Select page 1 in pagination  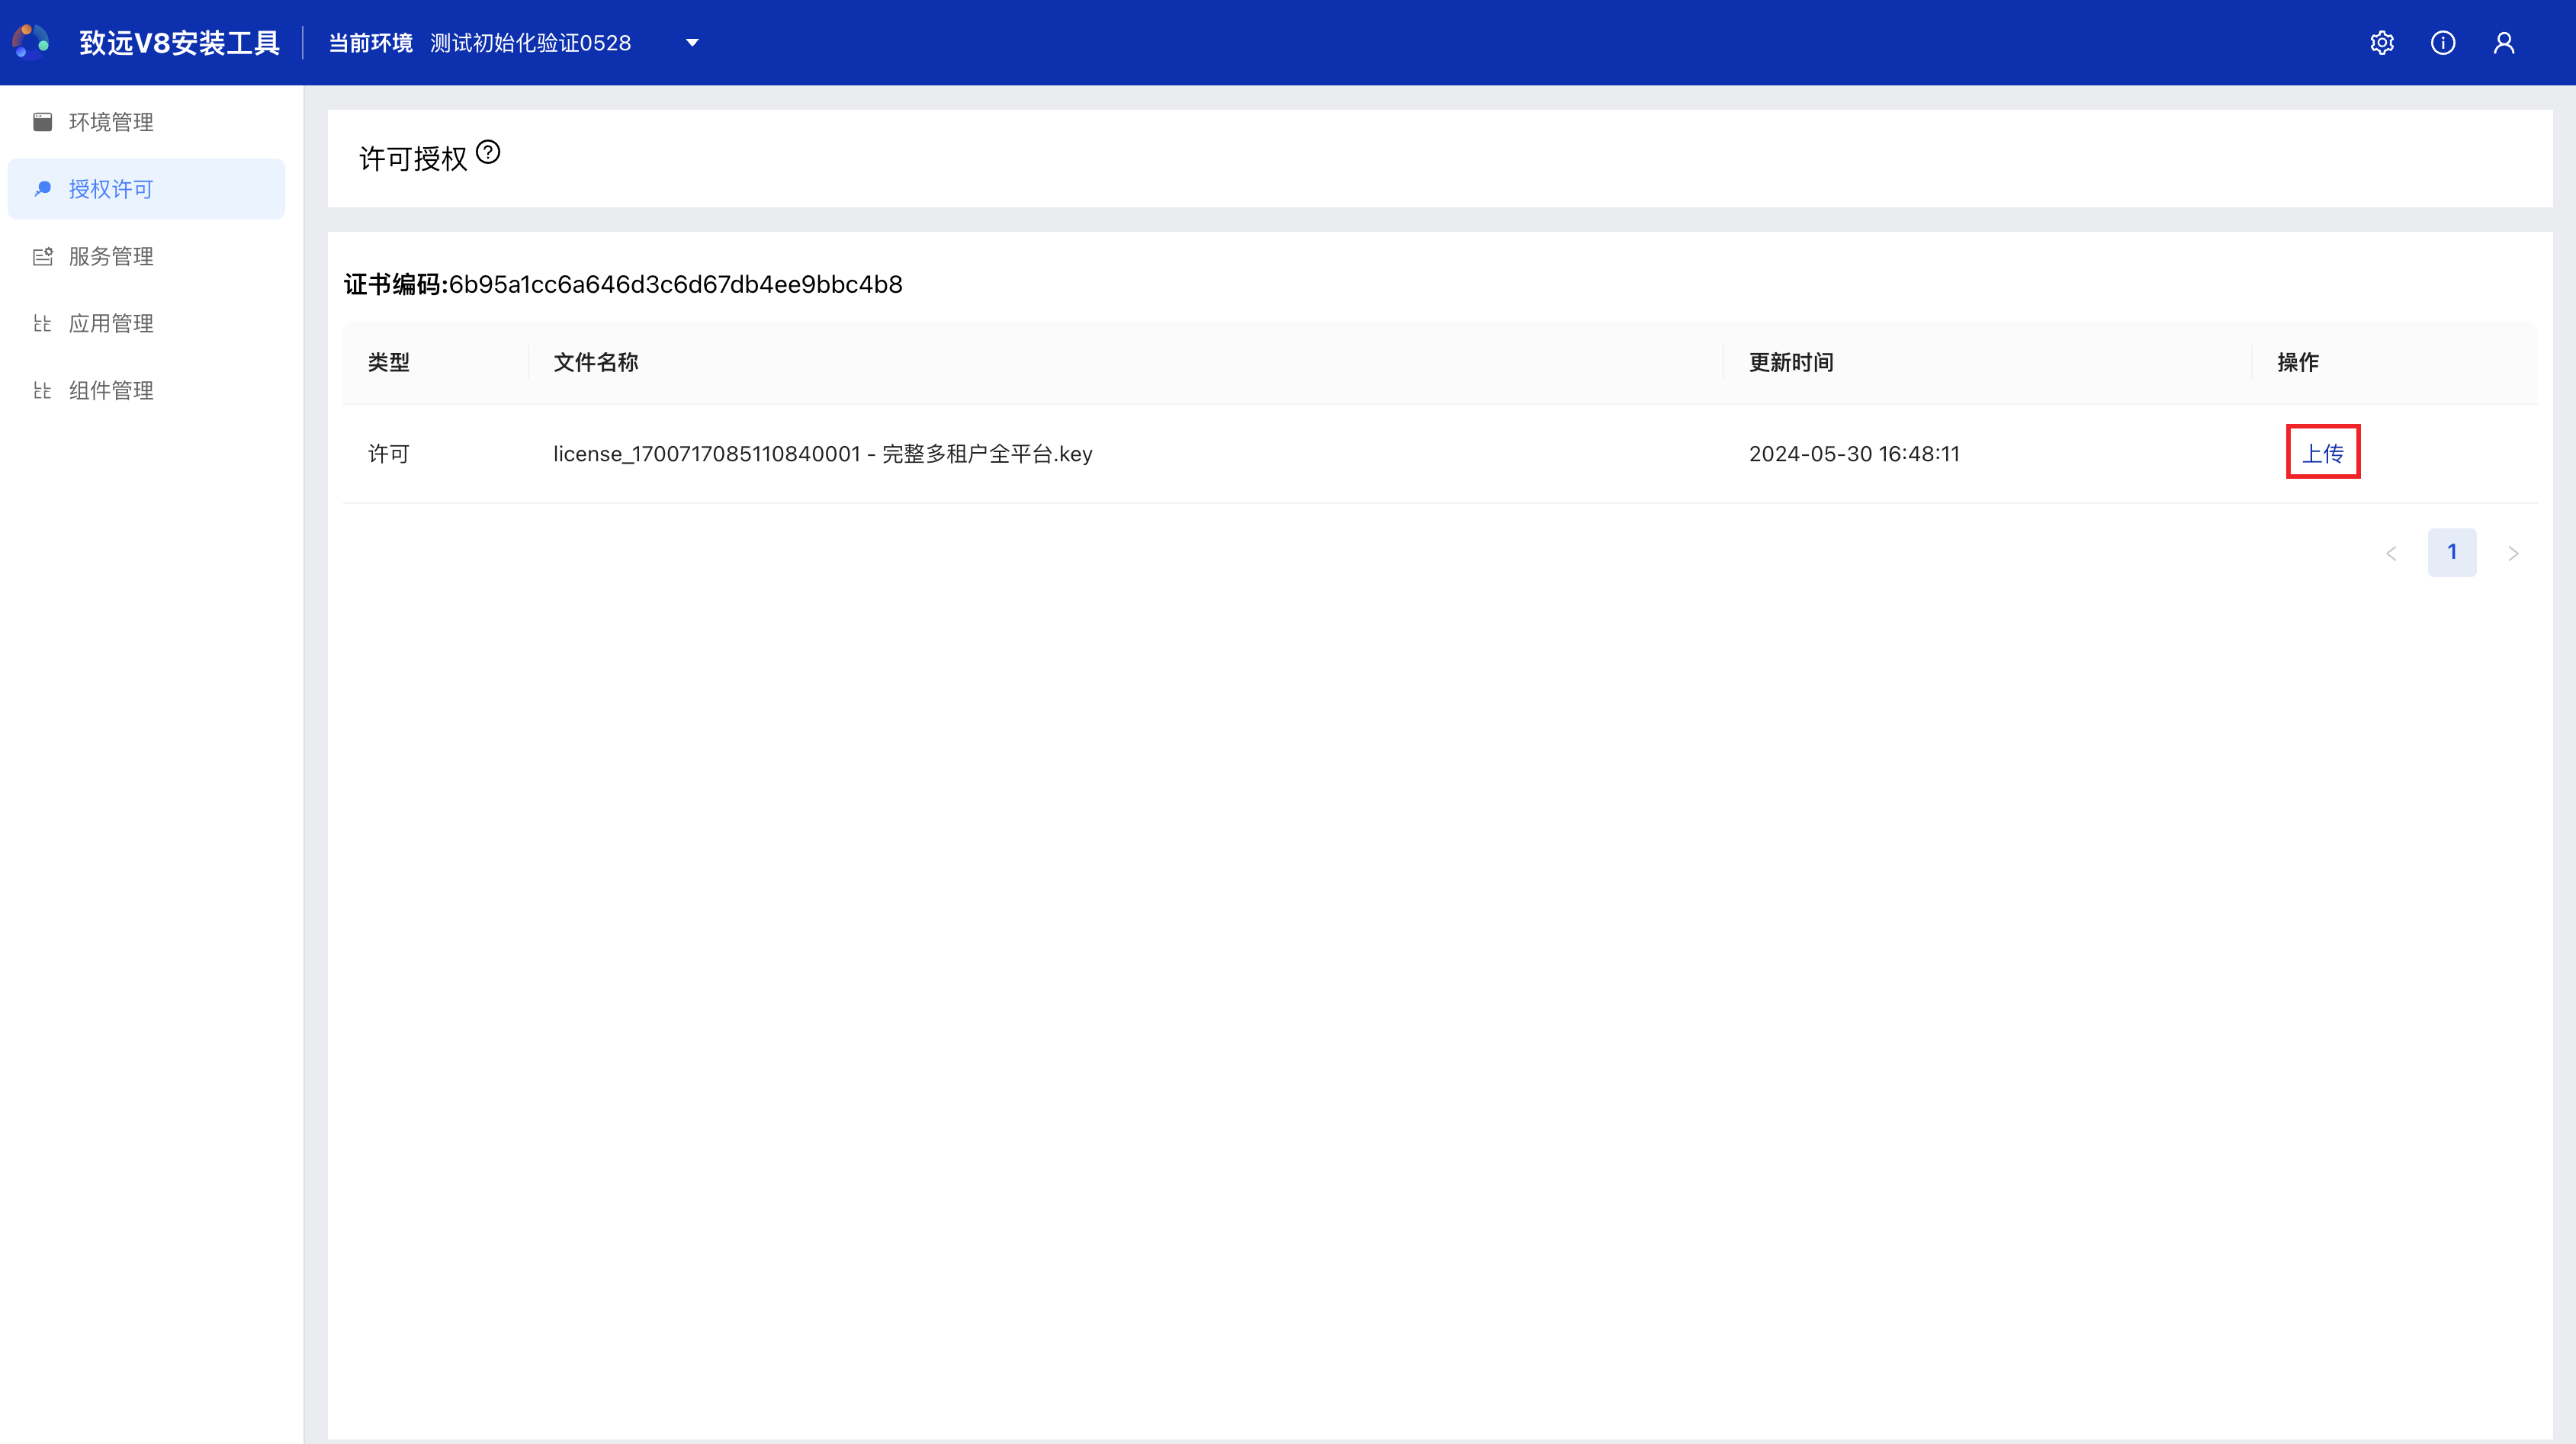pos(2452,552)
